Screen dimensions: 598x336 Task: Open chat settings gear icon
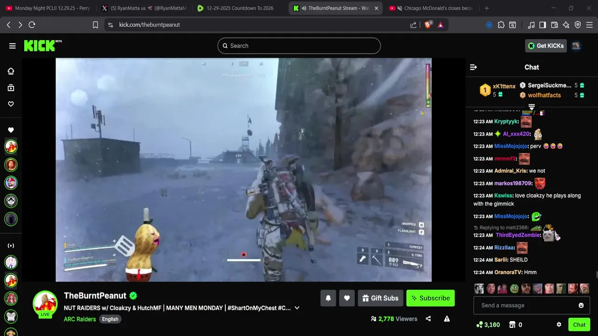point(559,325)
